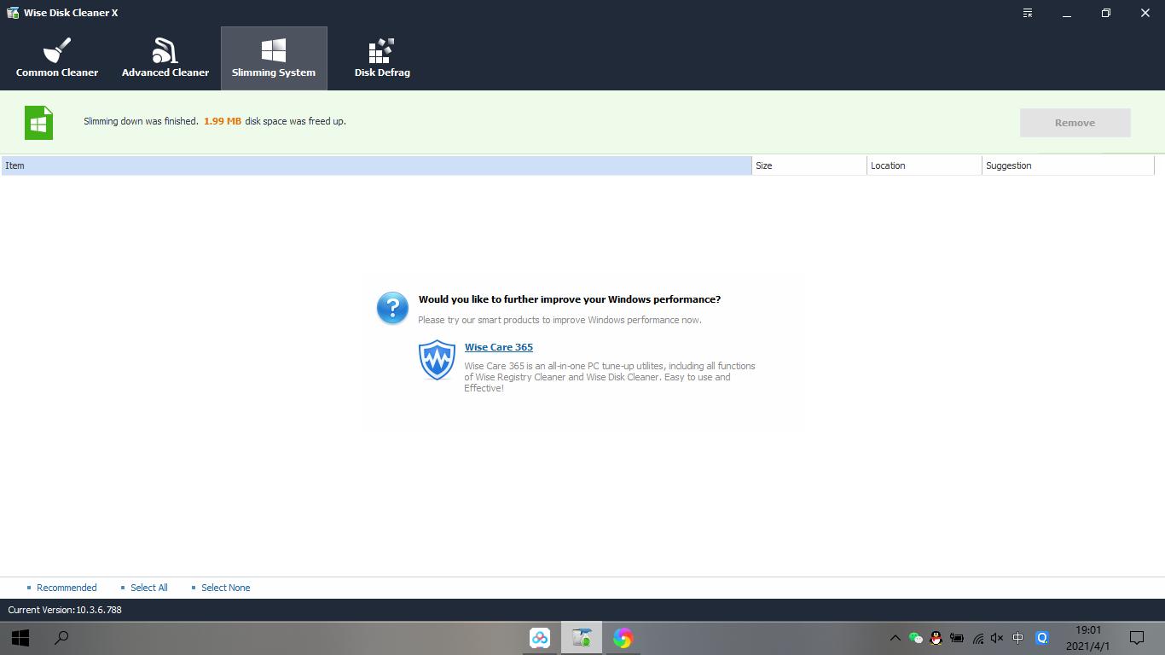Image resolution: width=1165 pixels, height=655 pixels.
Task: Open the Wise Care 365 link
Action: tap(499, 347)
